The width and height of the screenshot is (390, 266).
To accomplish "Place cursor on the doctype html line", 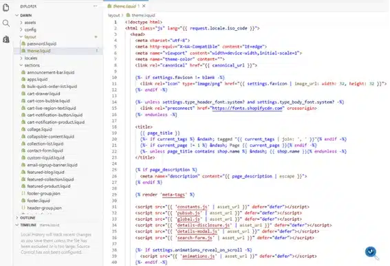I will [144, 22].
